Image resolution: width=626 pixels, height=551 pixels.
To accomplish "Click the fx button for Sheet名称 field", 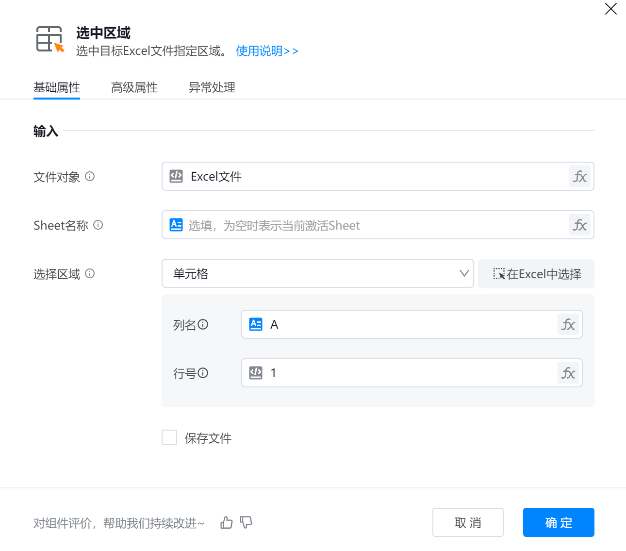I will click(580, 225).
